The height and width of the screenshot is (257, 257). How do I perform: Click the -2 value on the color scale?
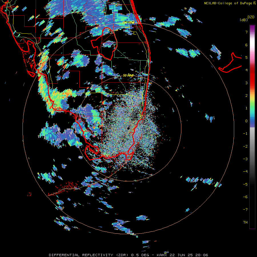point(245,146)
